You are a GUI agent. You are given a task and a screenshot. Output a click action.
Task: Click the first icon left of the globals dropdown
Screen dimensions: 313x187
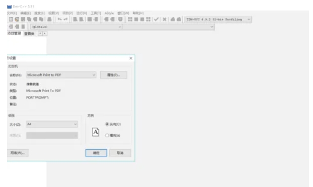pyautogui.click(x=11, y=27)
